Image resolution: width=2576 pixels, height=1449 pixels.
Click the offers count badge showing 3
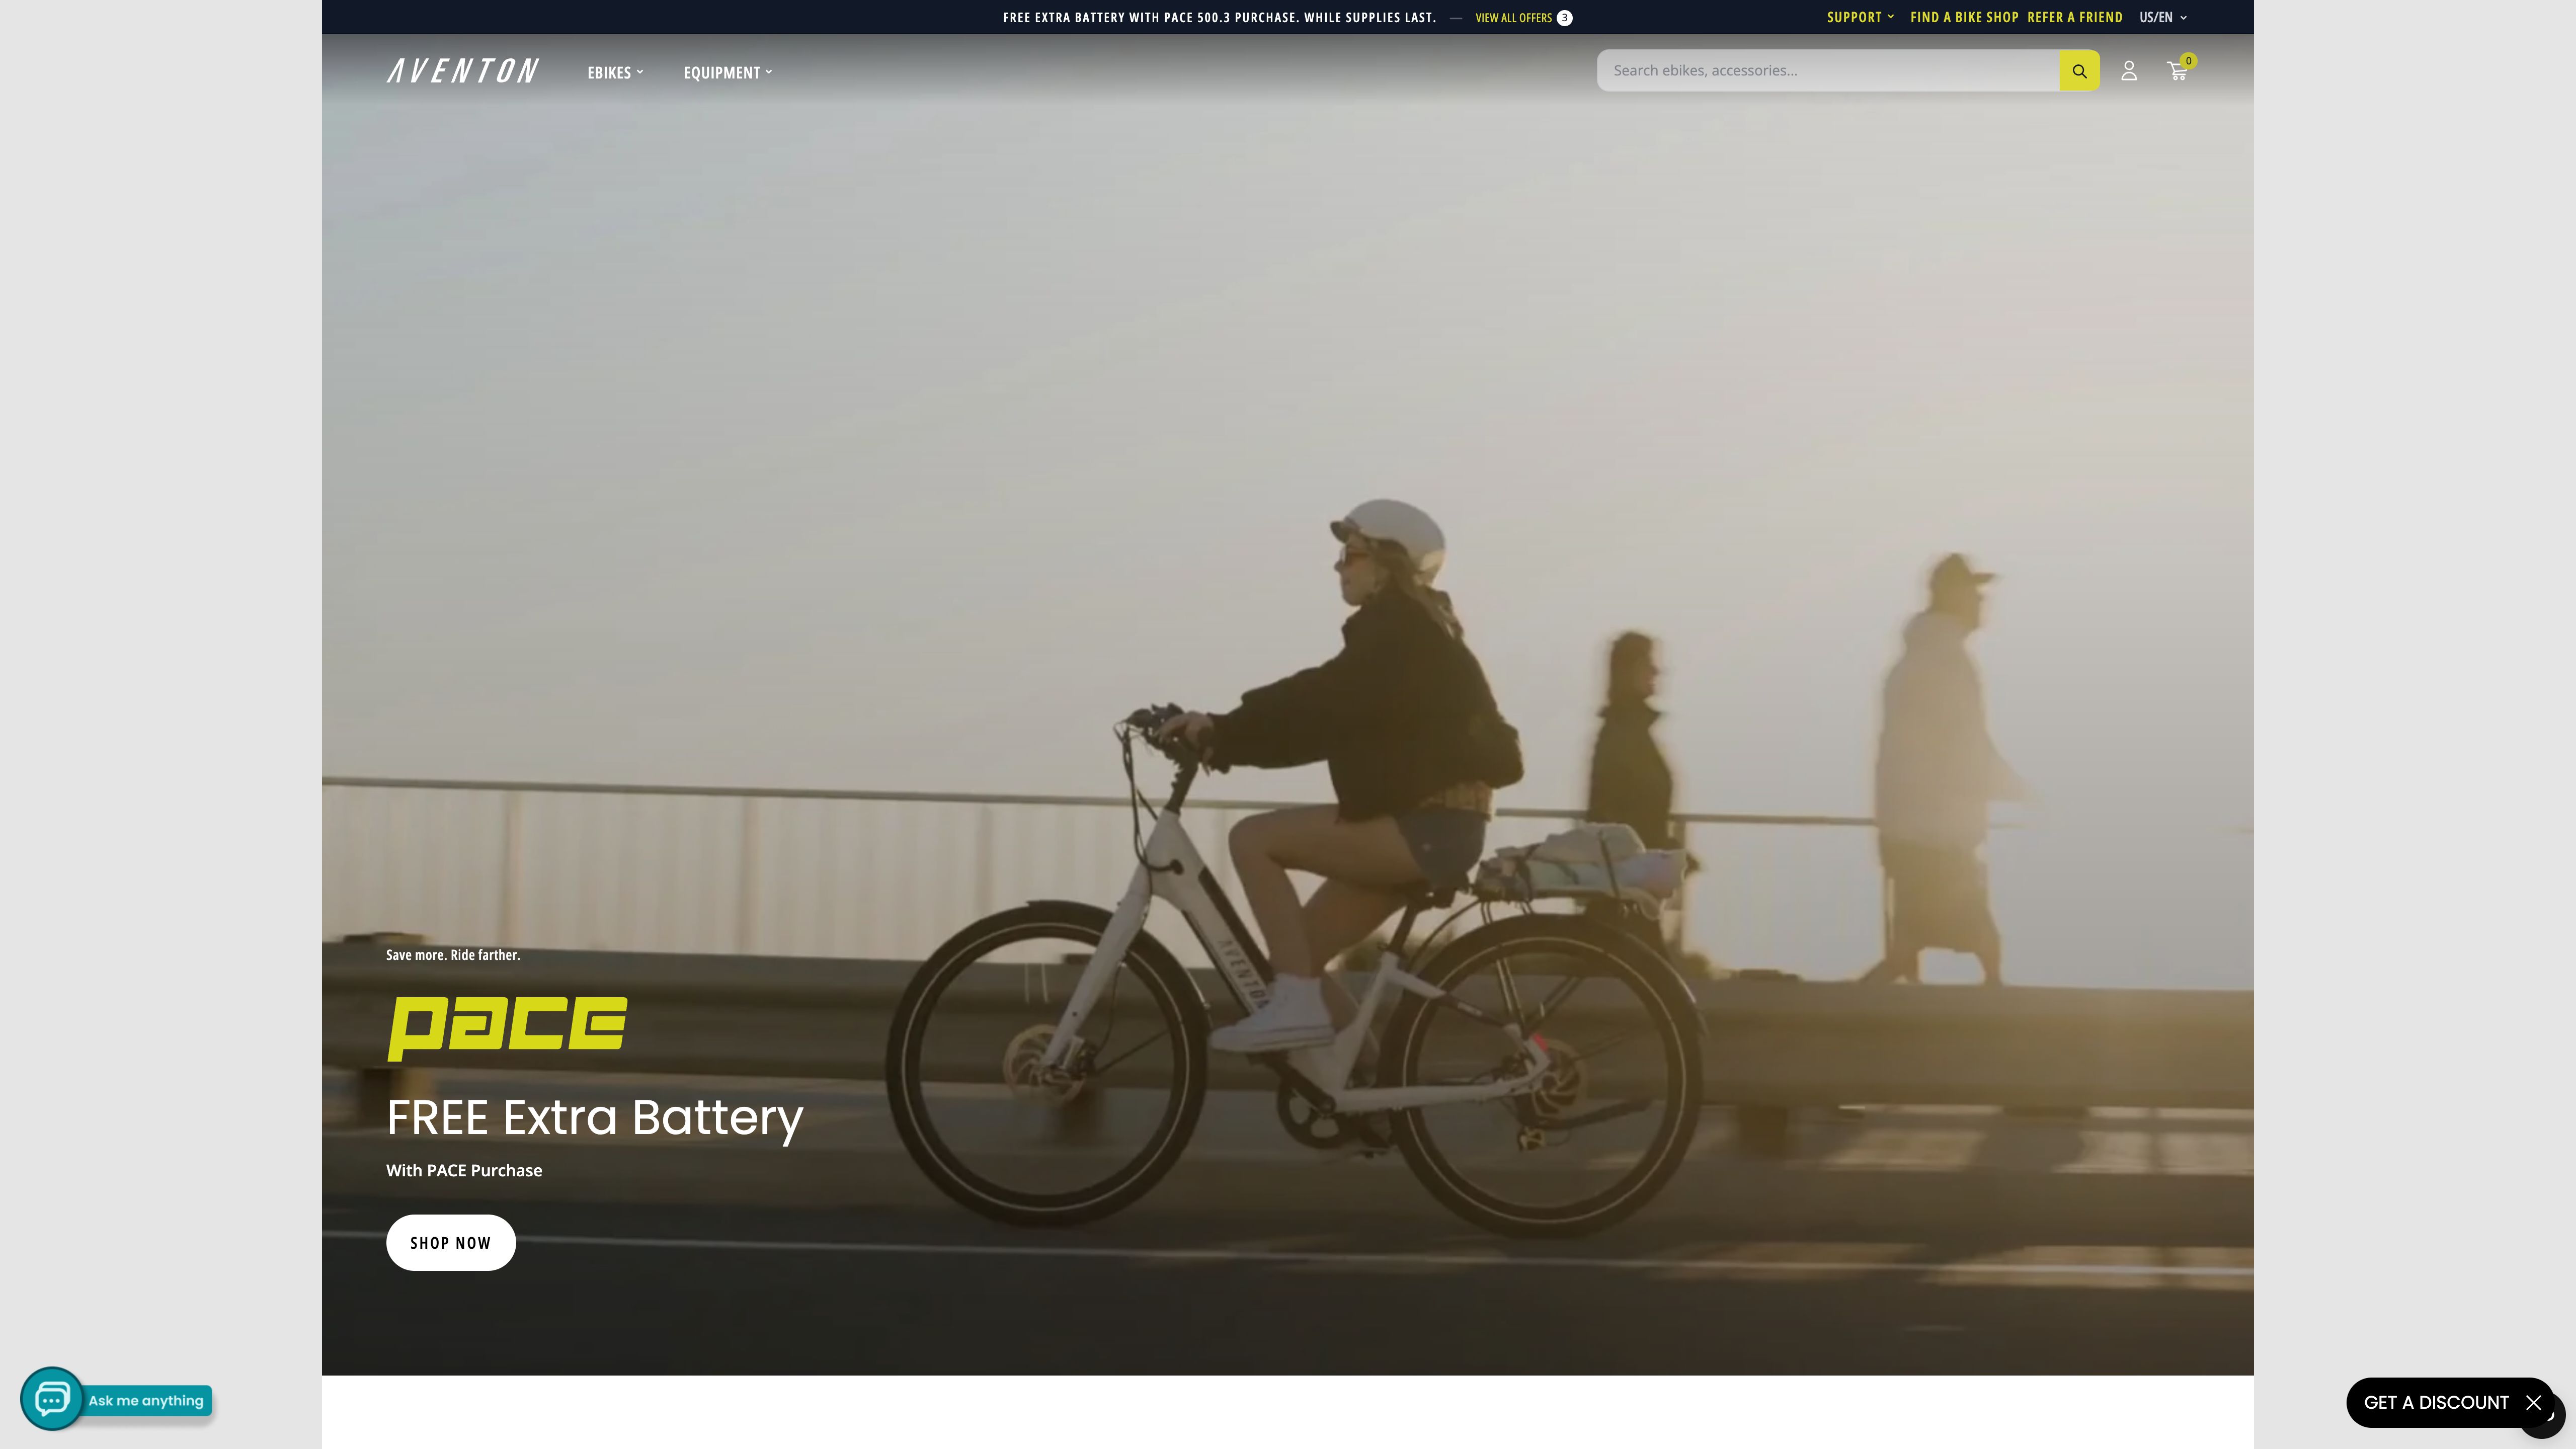1564,17
